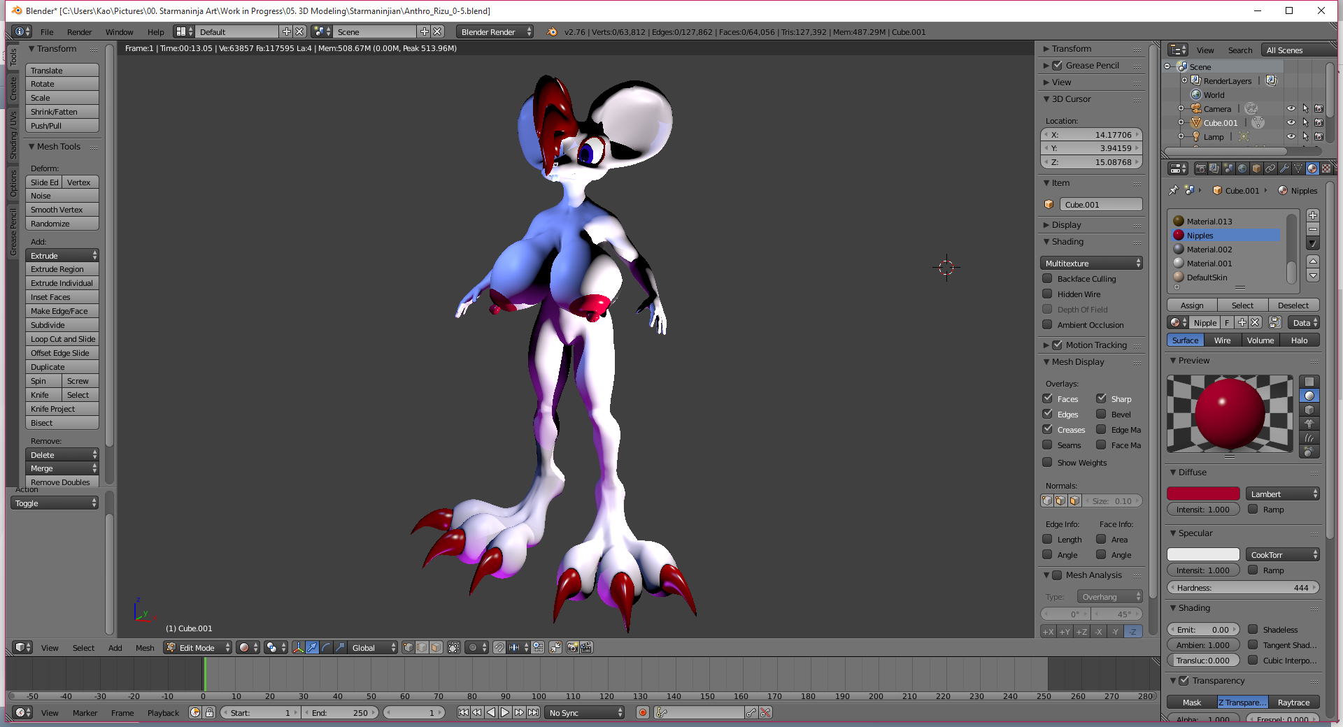
Task: Click the red diffuse color swatch
Action: click(x=1202, y=494)
